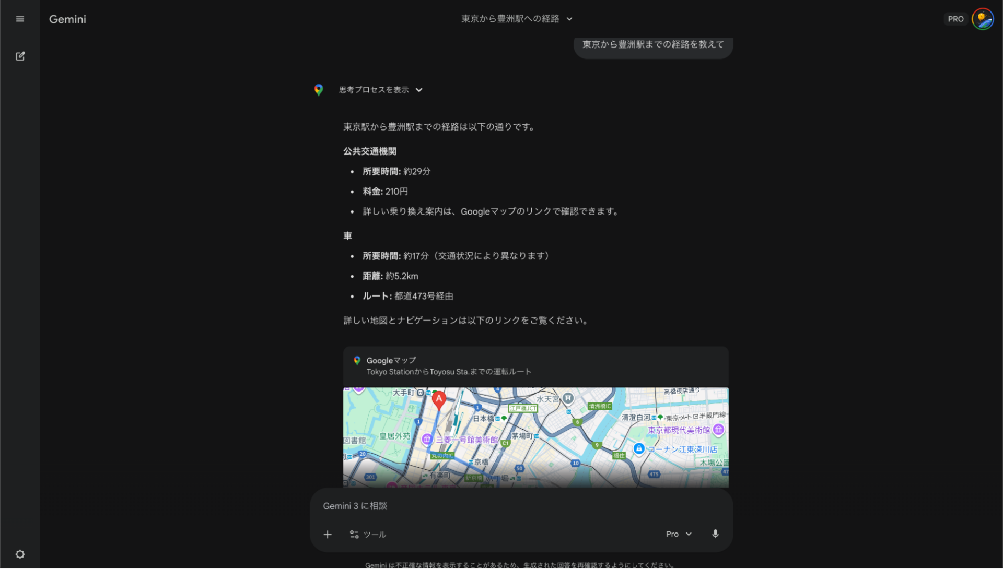Click the 東京都現代美術館 label on the map
Screen dimensions: 1003x569
679,429
